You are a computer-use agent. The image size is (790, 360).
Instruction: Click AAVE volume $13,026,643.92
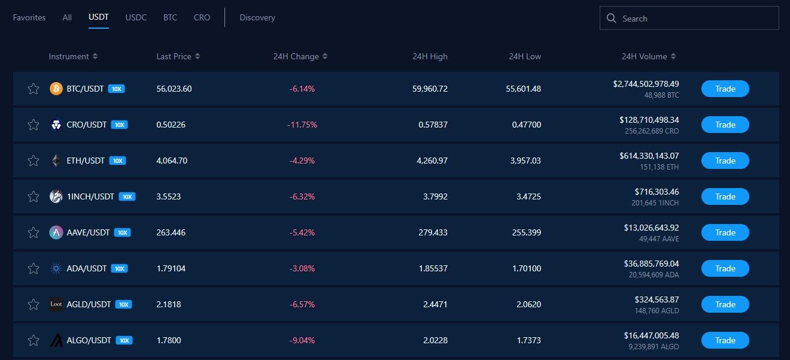pos(651,228)
